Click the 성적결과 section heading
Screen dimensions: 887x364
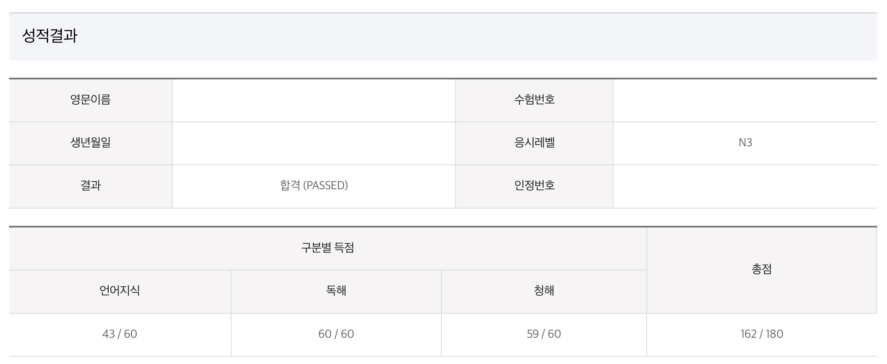(50, 36)
